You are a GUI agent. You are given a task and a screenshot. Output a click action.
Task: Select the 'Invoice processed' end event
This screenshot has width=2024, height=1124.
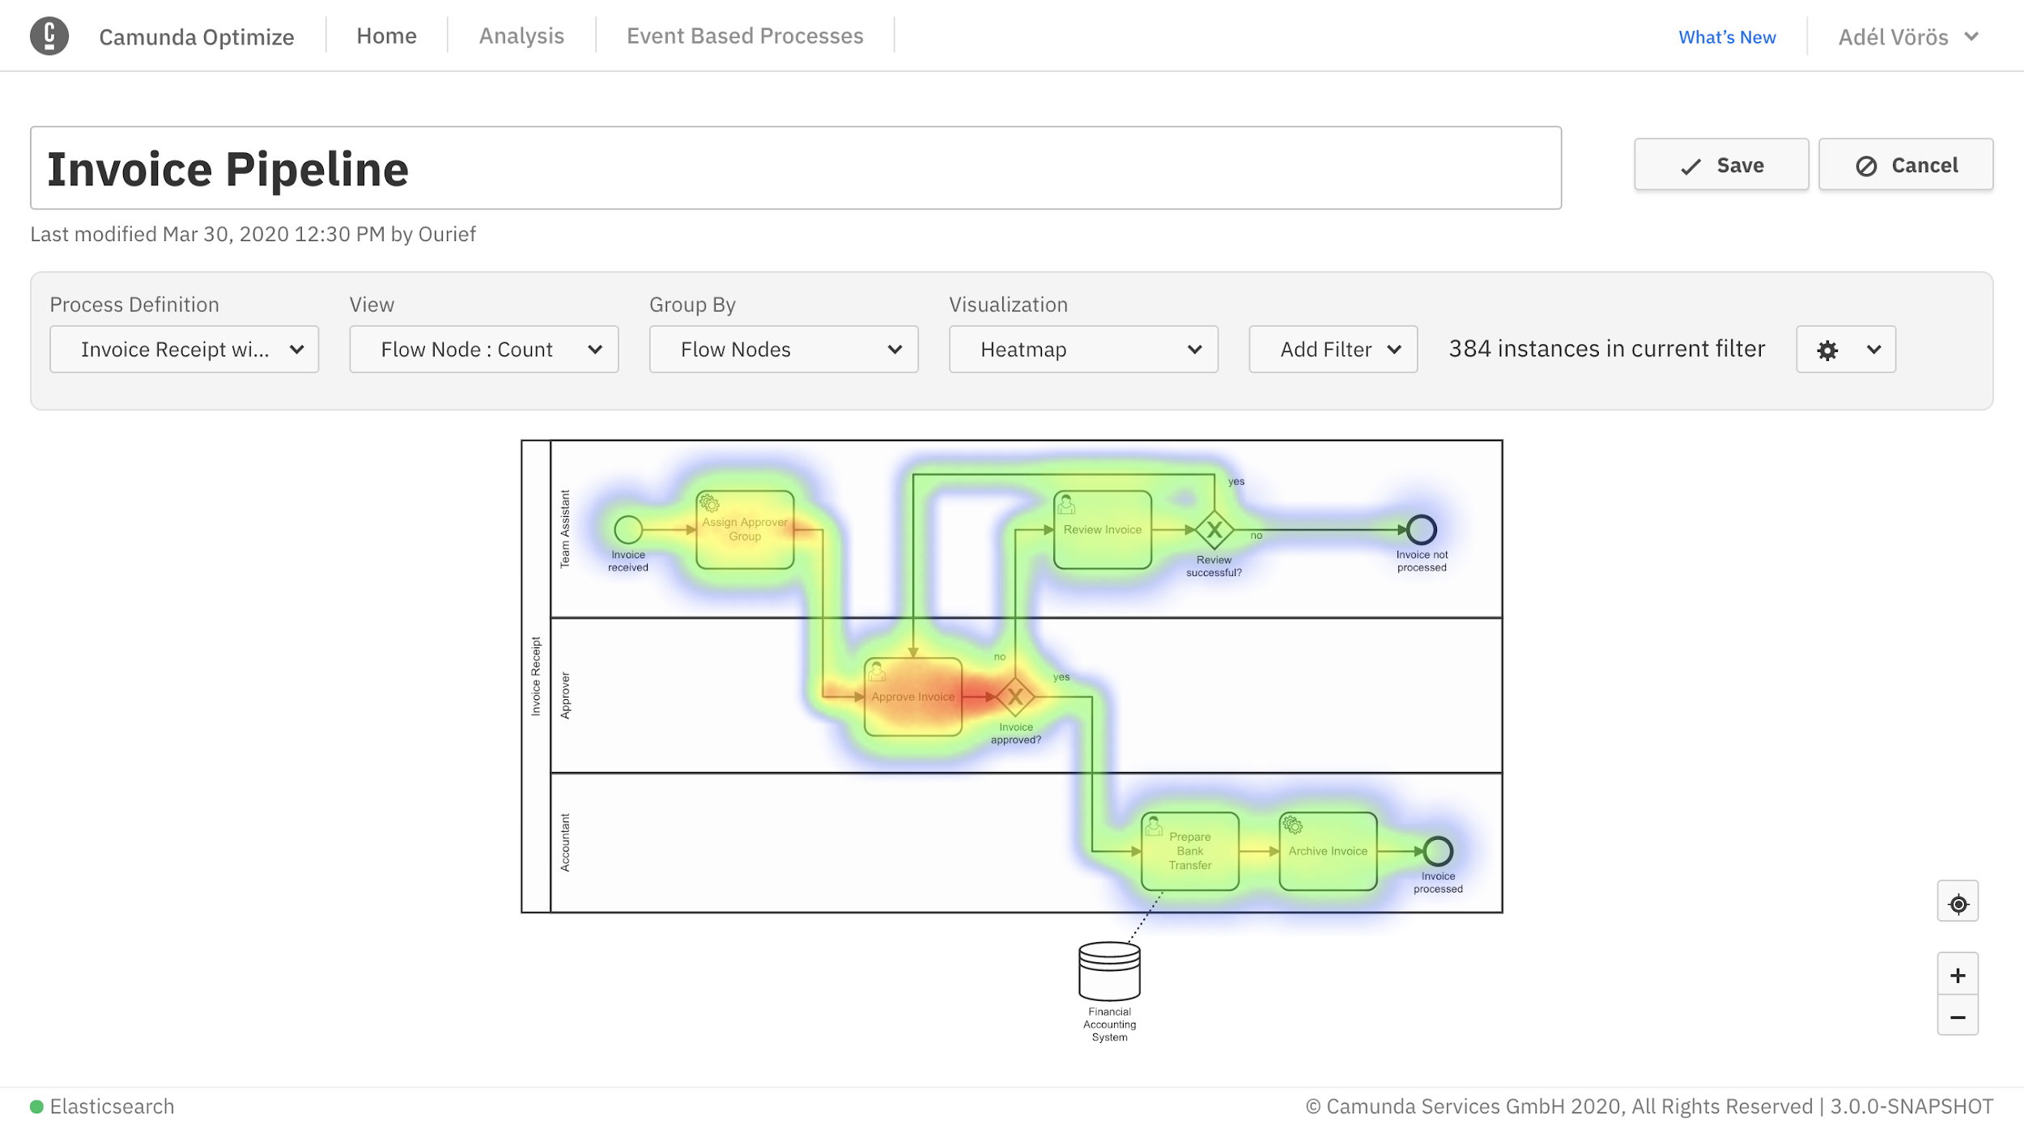[x=1437, y=850]
